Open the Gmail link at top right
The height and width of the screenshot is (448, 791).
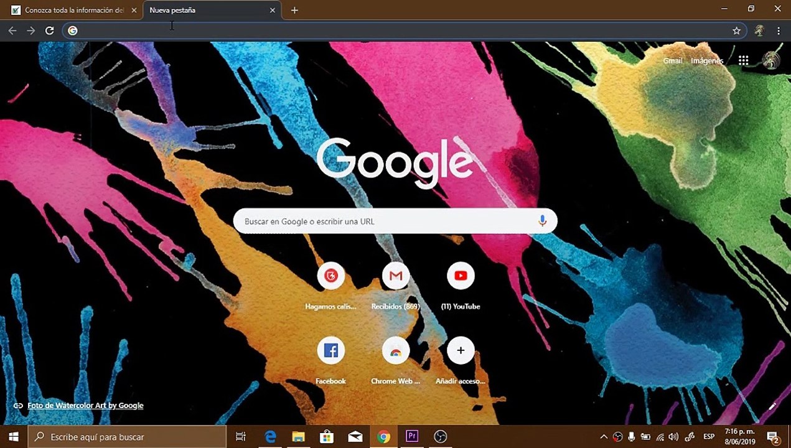pos(673,61)
